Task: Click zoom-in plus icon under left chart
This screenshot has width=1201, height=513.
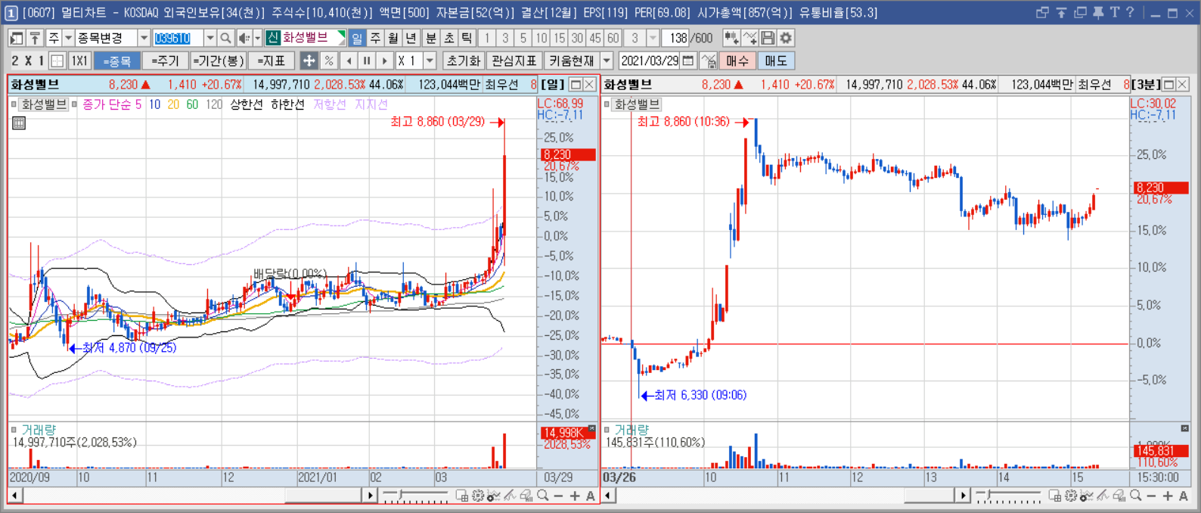Action: pyautogui.click(x=575, y=496)
